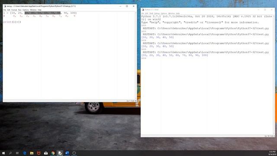Click the last >>> shell prompt
This screenshot has height=156, width=277.
pyautogui.click(x=144, y=58)
